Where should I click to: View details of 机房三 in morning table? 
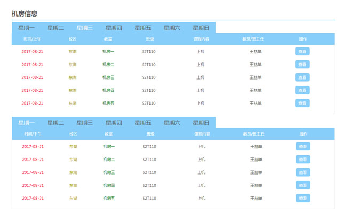tap(302, 77)
